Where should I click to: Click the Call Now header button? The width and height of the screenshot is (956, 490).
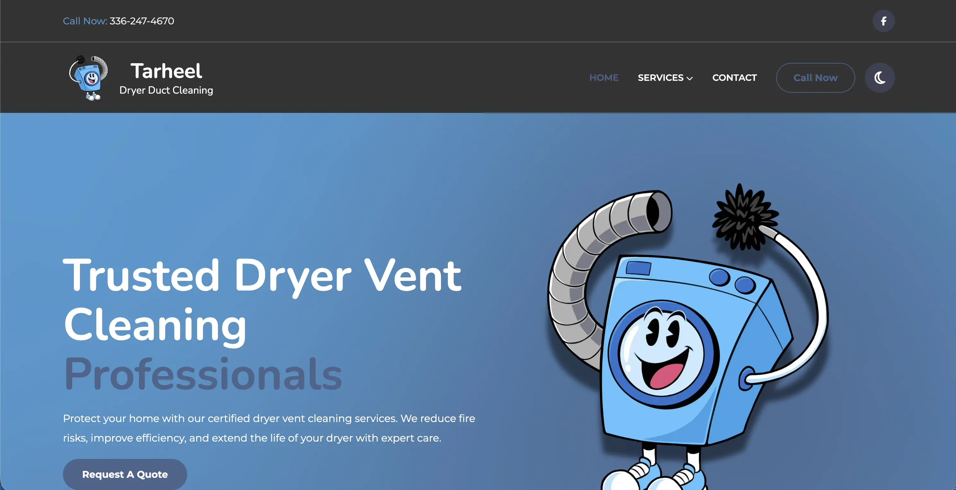click(x=815, y=78)
